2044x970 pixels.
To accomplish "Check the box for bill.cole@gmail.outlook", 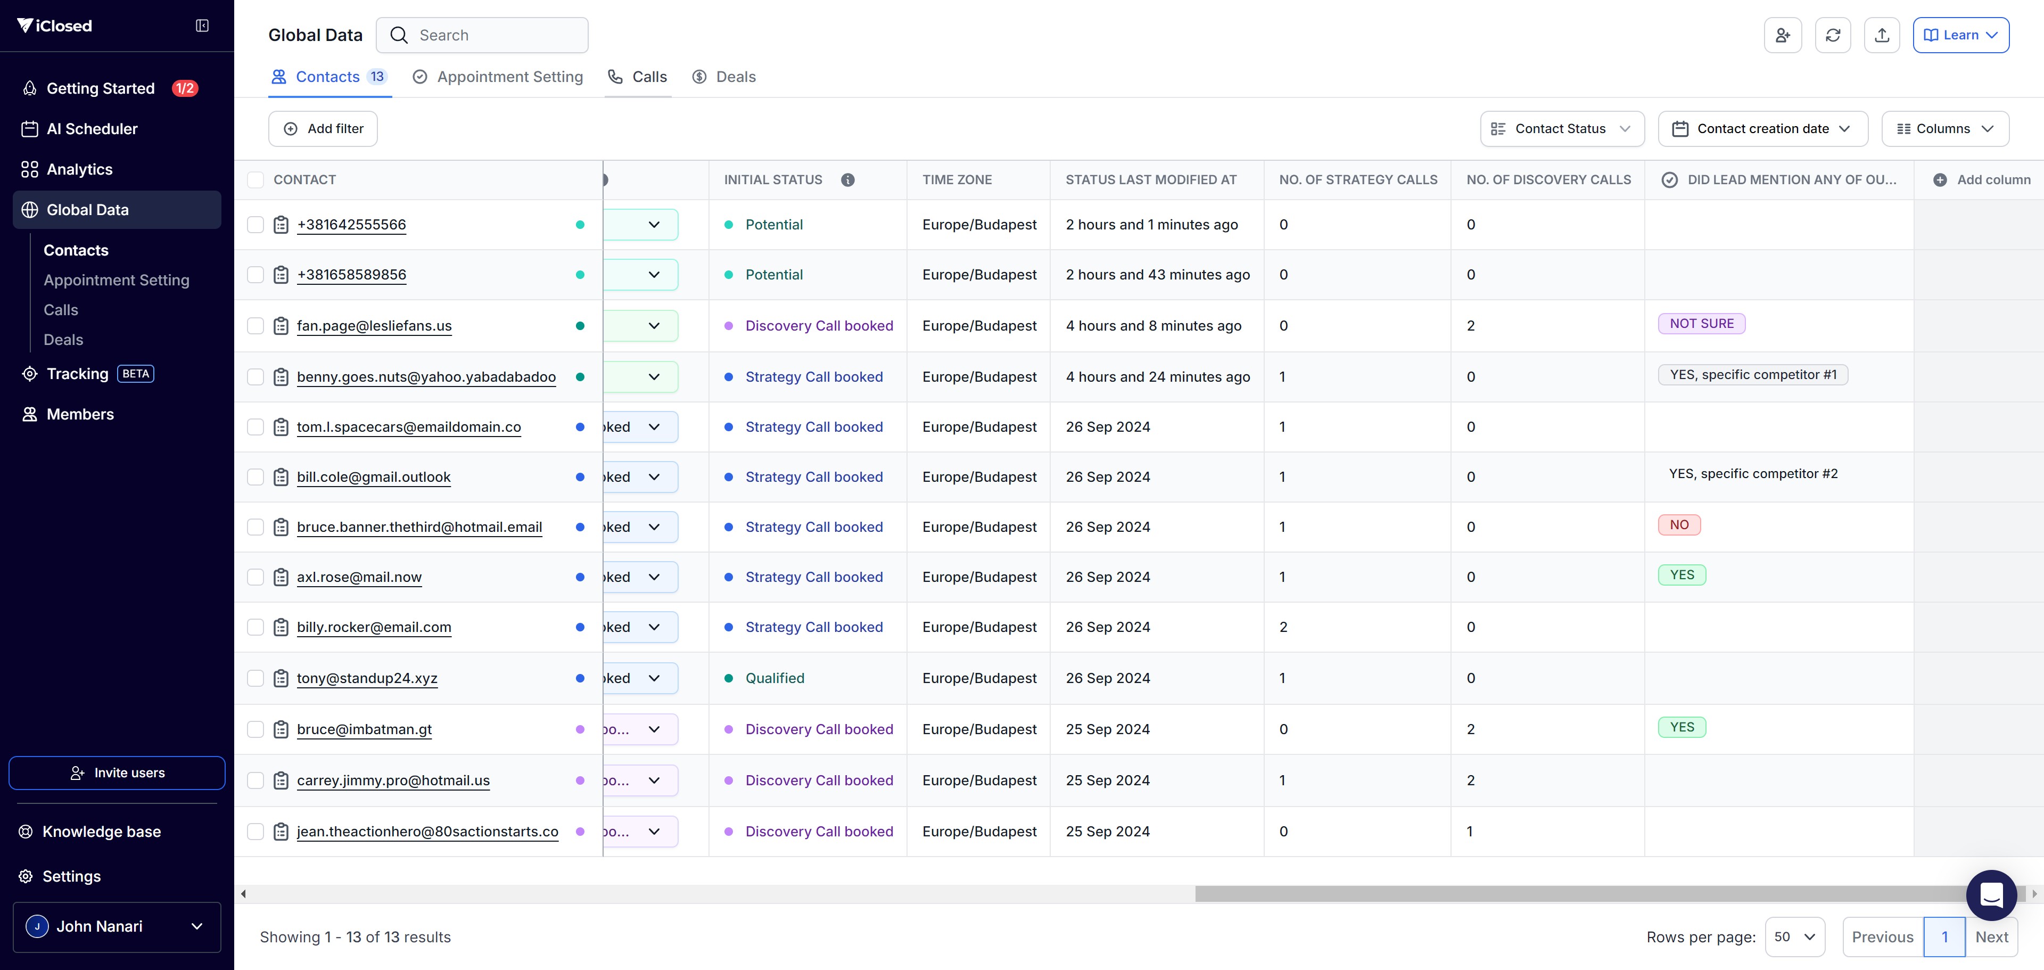I will 256,477.
